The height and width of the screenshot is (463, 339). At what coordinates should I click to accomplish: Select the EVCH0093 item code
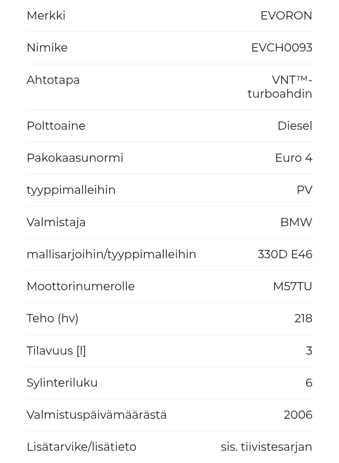(282, 48)
